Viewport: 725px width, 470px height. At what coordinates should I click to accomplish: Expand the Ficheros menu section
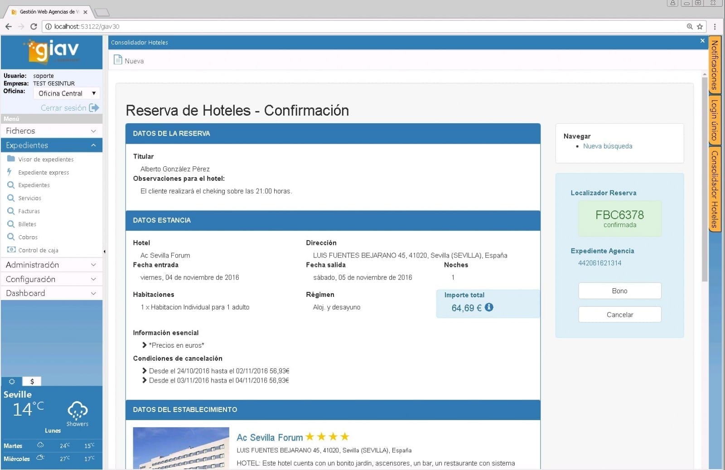52,131
